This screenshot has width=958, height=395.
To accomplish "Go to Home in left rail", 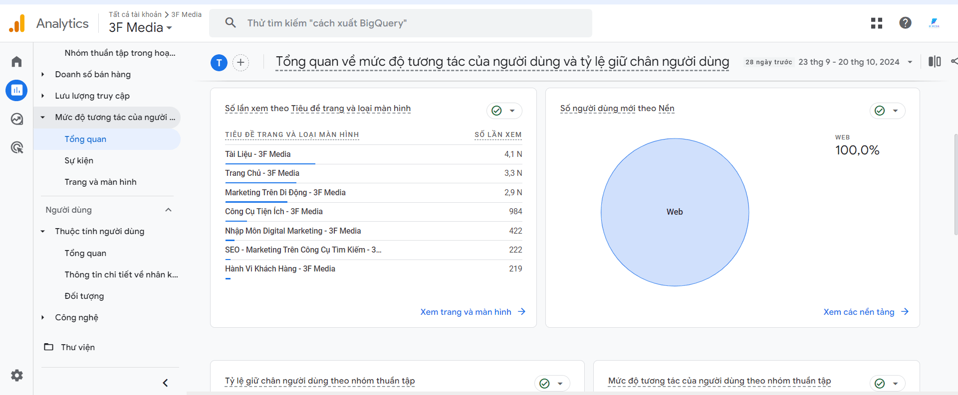I will pos(16,62).
